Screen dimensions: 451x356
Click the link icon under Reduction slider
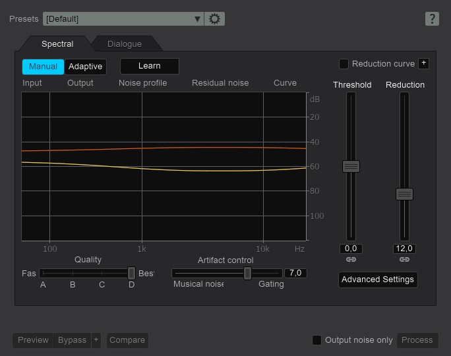point(404,260)
